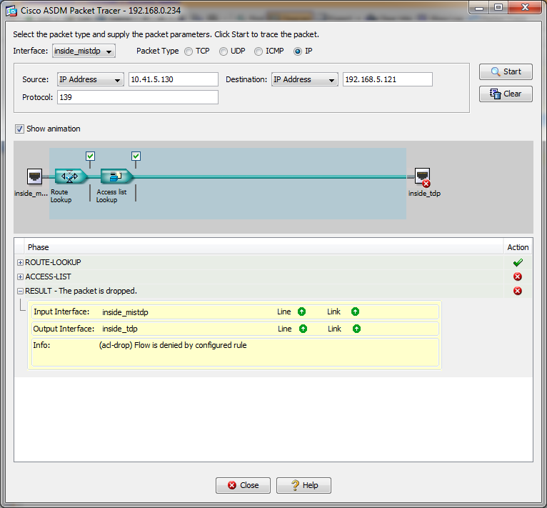Open the Interface dropdown inside_mistdp
547x508 pixels.
84,51
